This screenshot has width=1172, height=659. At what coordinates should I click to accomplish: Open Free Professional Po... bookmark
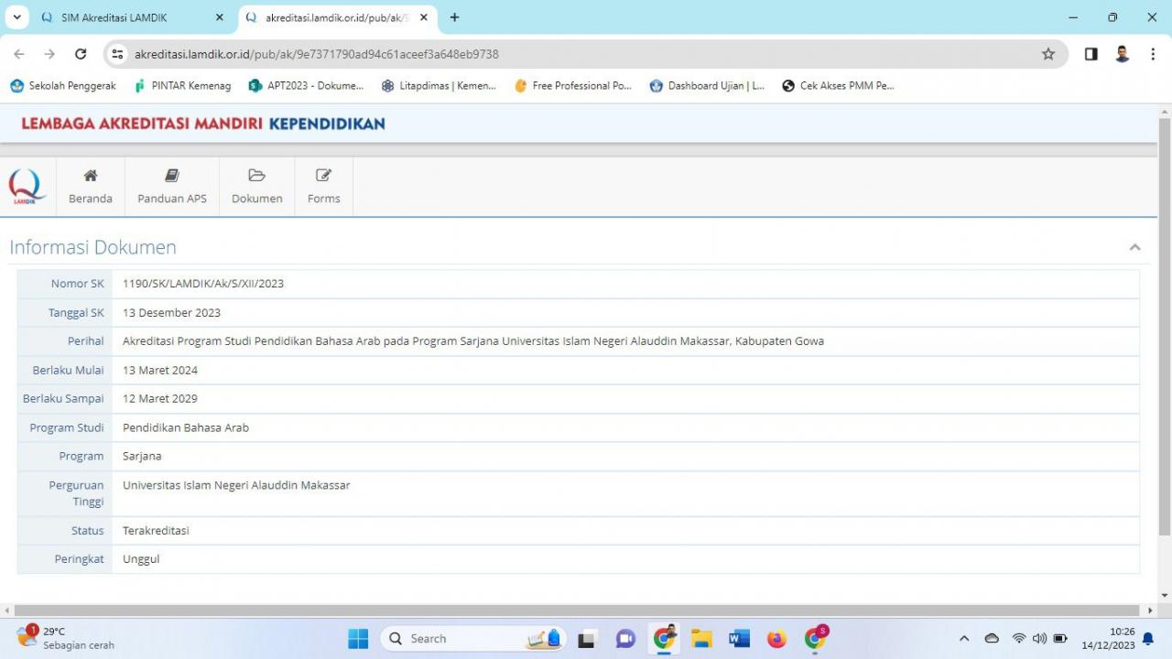pyautogui.click(x=573, y=86)
